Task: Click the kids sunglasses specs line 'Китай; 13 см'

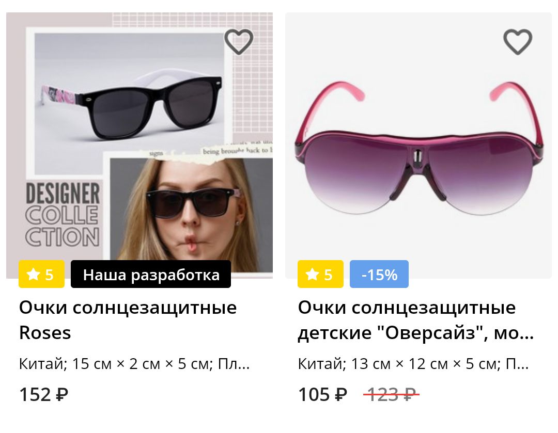Action: 413,364
